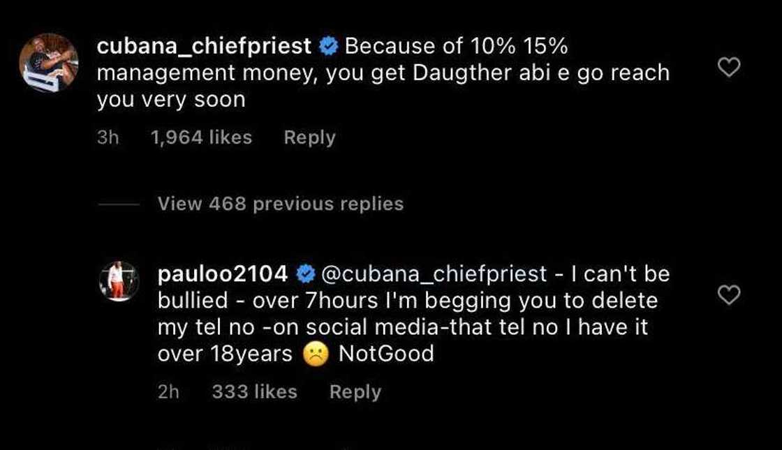
Task: Reply to cubana_chiefpriest's comment
Action: coord(309,137)
